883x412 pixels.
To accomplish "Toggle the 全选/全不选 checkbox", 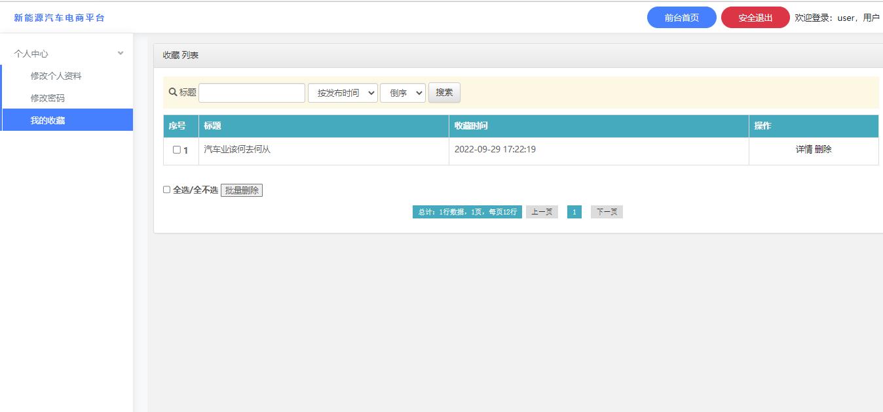I will tap(166, 190).
